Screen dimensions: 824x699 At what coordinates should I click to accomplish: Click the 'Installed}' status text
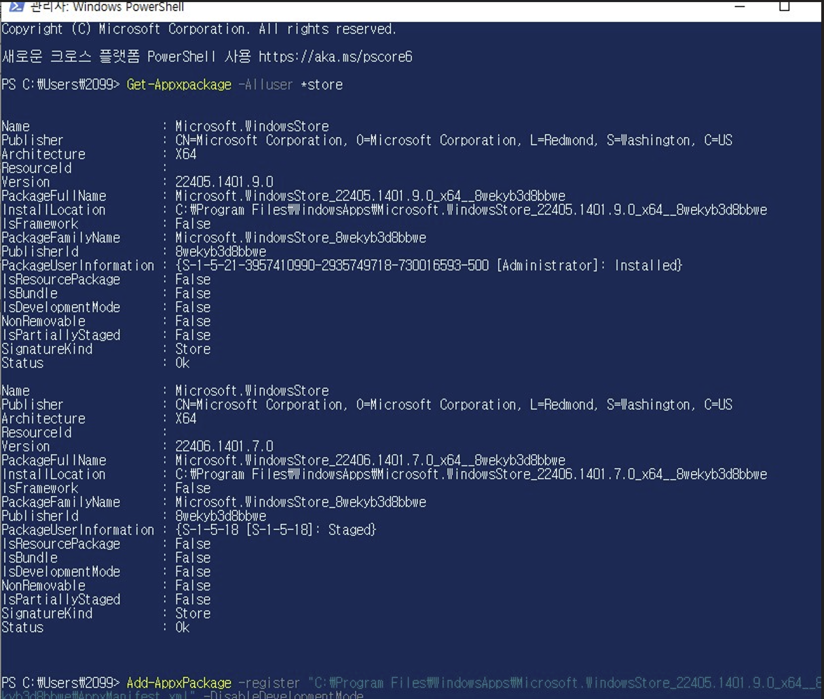(x=648, y=265)
